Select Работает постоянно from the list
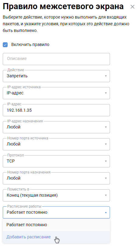 coord(56,225)
